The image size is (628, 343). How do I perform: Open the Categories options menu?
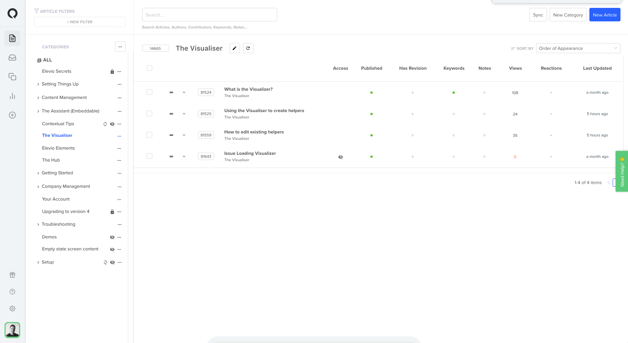120,47
